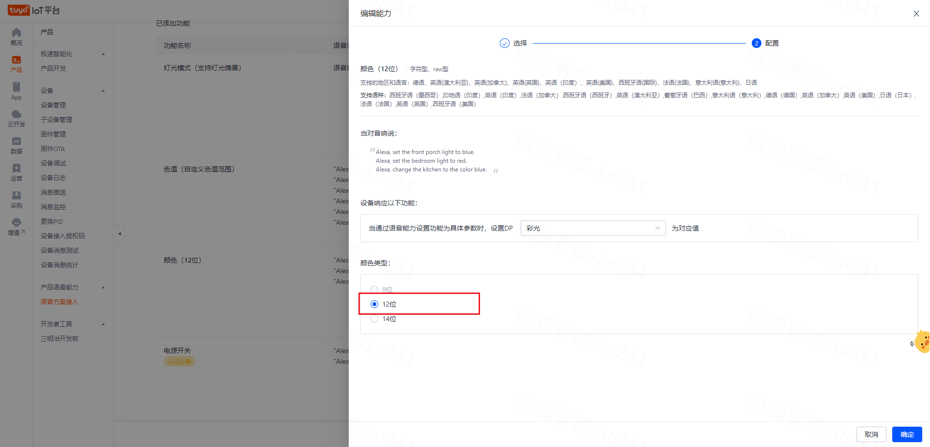Collapse the sidebar with arrow handle
Screen dimensions: 930x447
(x=120, y=234)
